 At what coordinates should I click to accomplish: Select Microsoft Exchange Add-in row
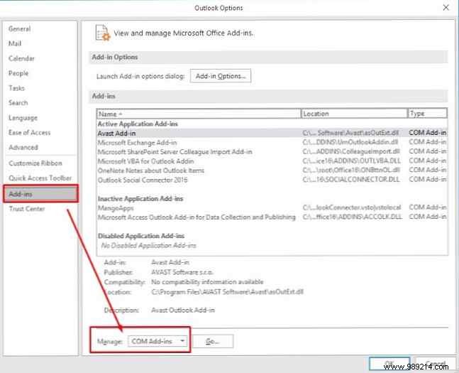tap(137, 143)
